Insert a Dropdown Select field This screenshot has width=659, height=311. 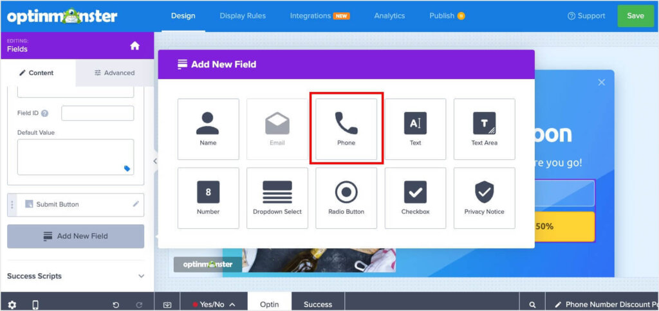[277, 198]
